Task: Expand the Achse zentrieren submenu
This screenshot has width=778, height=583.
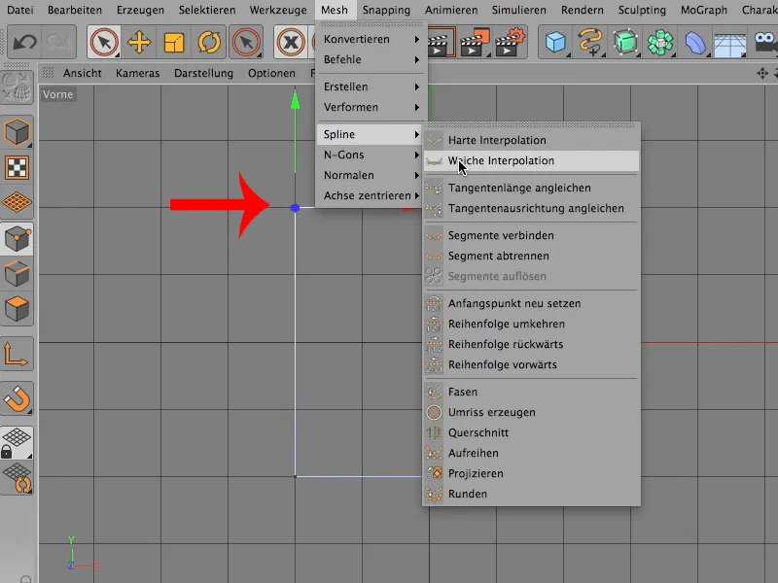Action: click(x=371, y=195)
